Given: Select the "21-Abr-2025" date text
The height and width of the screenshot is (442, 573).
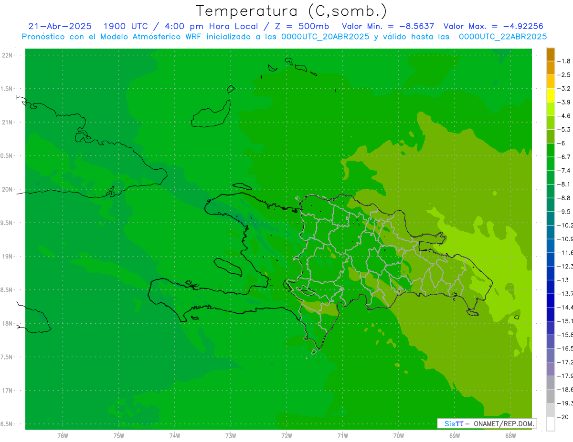Looking at the screenshot, I should (60, 26).
